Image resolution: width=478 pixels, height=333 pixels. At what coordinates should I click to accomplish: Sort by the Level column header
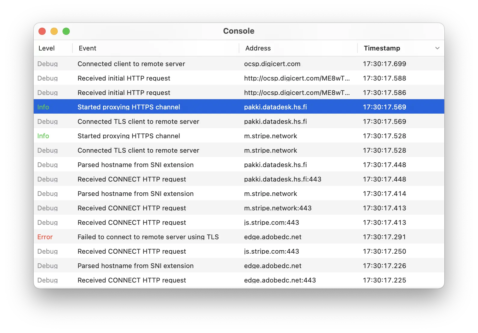pos(47,48)
